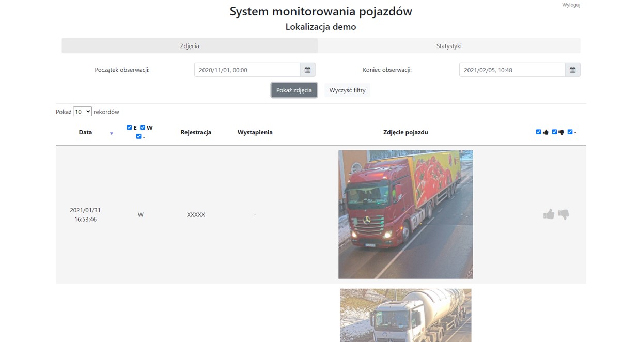Click the System monitorowania pojazdów heading
Image resolution: width=624 pixels, height=342 pixels.
pos(321,11)
